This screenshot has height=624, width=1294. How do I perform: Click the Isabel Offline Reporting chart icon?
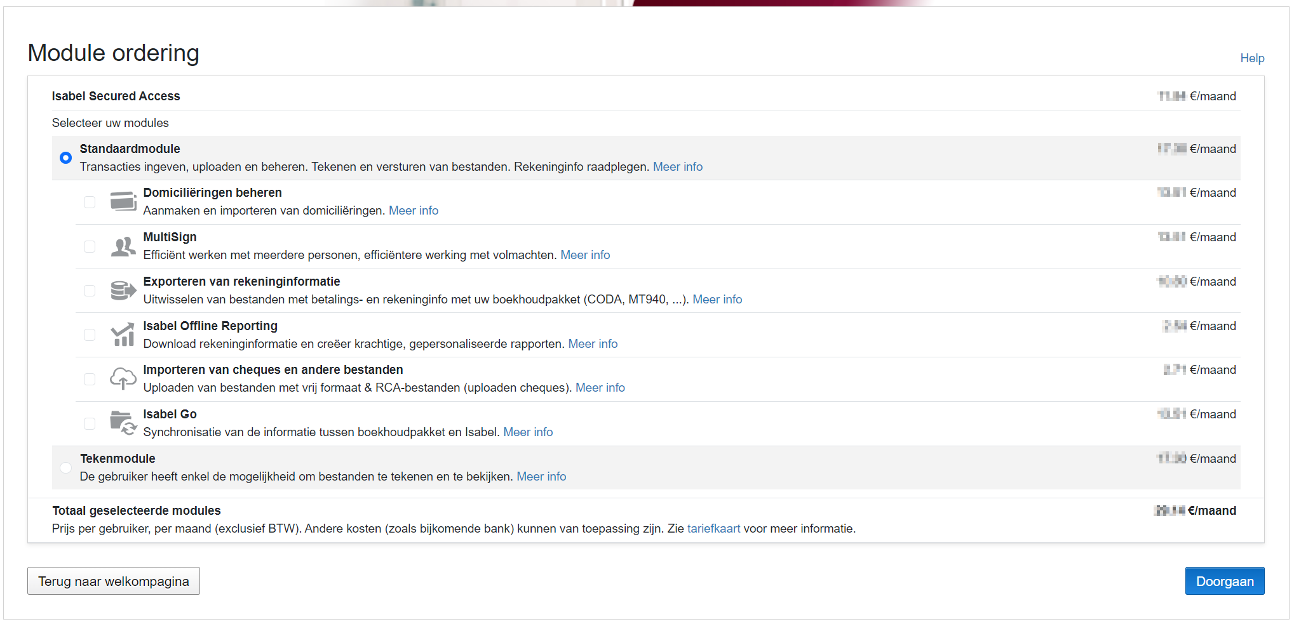[123, 335]
